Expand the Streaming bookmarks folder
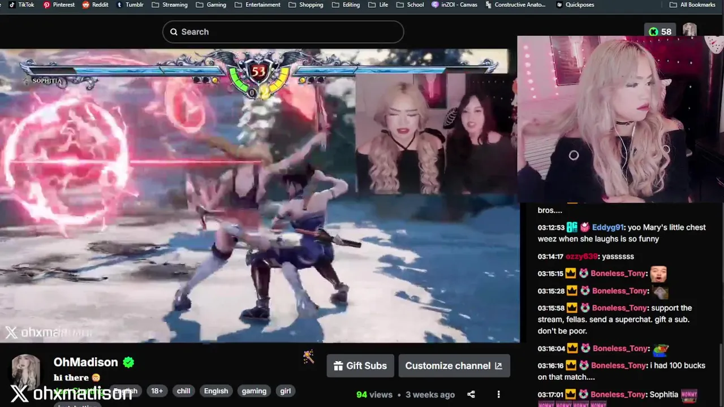 click(170, 5)
